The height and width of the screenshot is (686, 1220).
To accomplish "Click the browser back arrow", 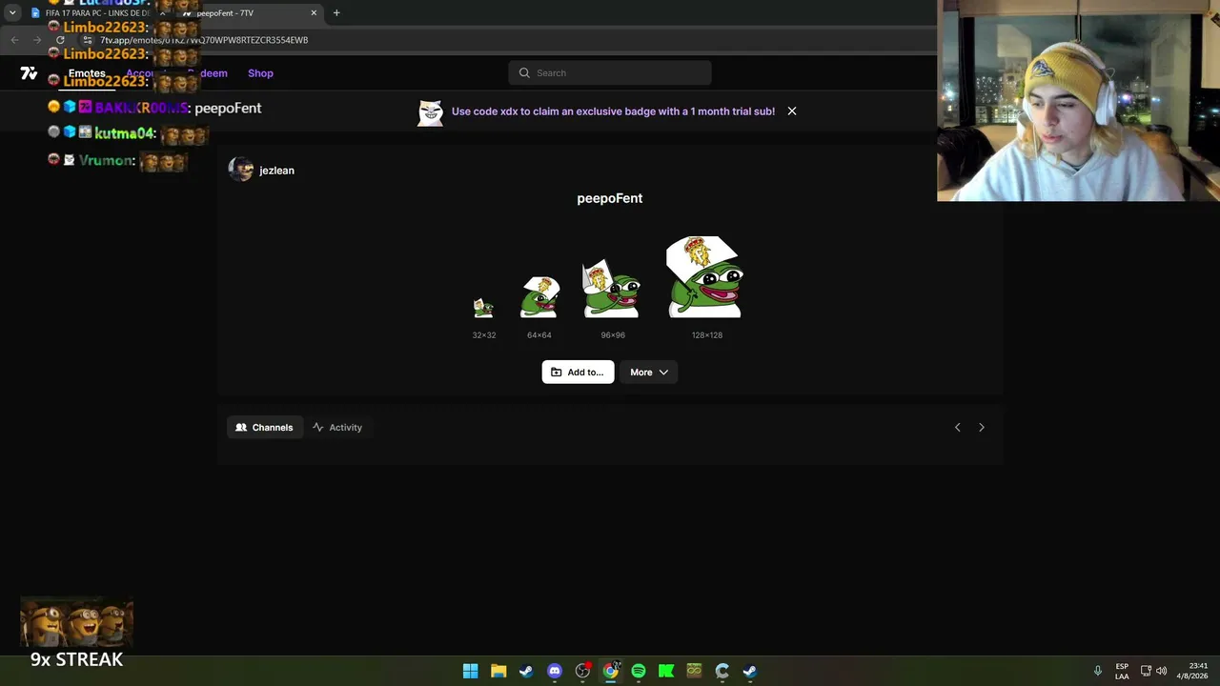I will 14,40.
